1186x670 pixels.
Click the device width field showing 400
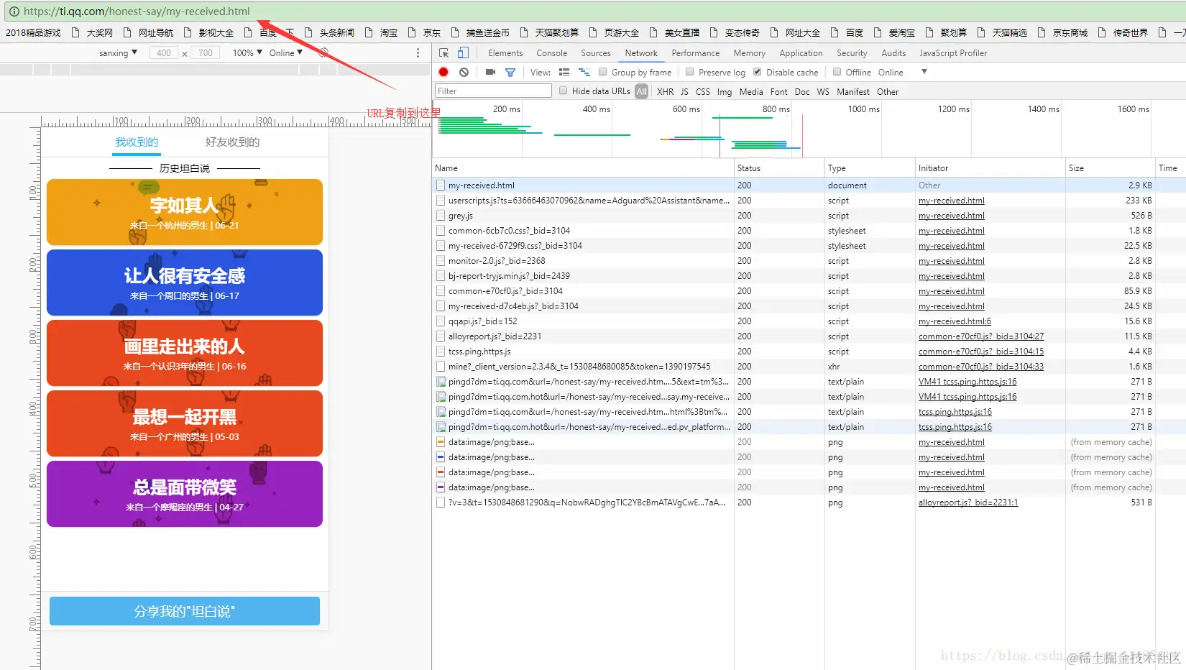[164, 52]
